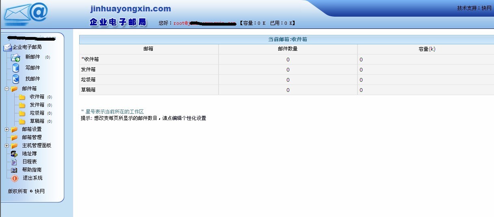Collapse the 邮件箱 folder tree
494x217 pixels.
(x=6, y=89)
